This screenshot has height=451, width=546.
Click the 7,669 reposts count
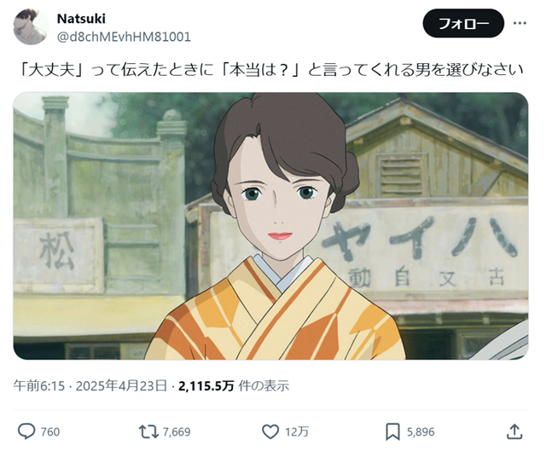pos(177,432)
